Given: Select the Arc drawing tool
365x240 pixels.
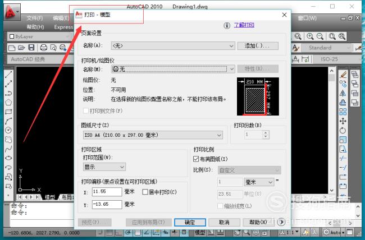Looking at the screenshot, I should 8,121.
